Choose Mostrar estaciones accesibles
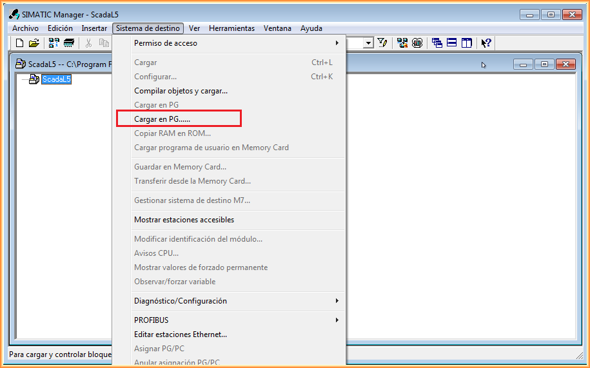 [184, 220]
